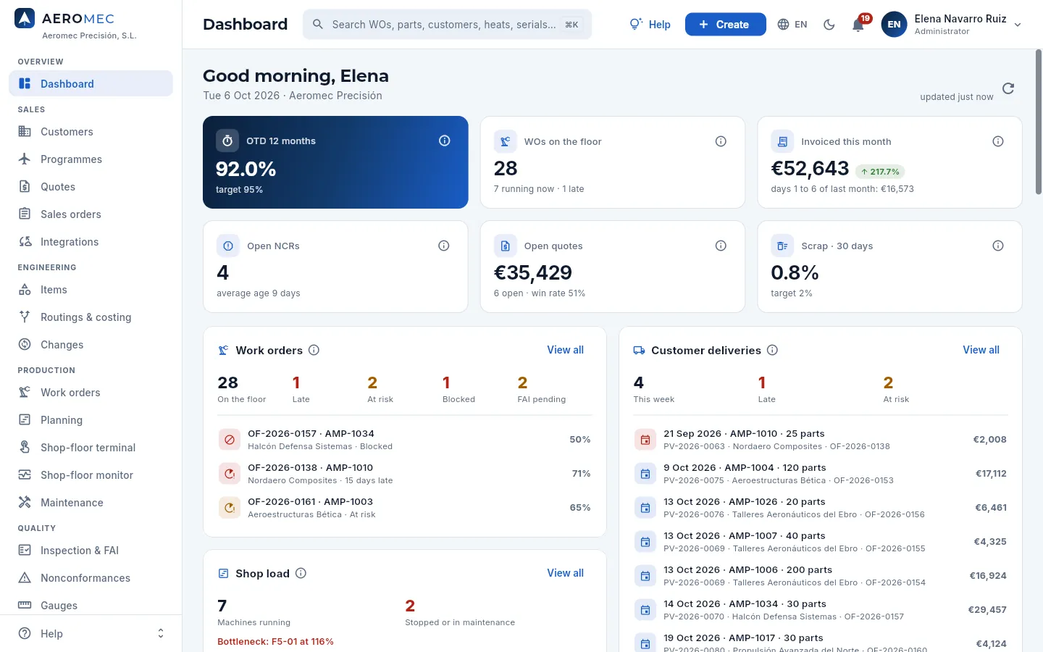Open Help from the top bar

pyautogui.click(x=650, y=25)
